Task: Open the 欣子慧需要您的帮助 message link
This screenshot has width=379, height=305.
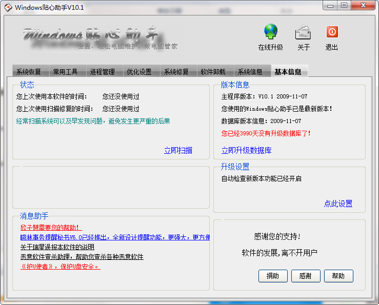Action: (x=51, y=228)
